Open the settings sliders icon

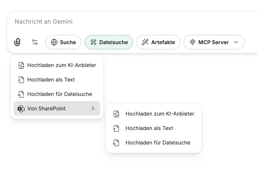coord(35,42)
